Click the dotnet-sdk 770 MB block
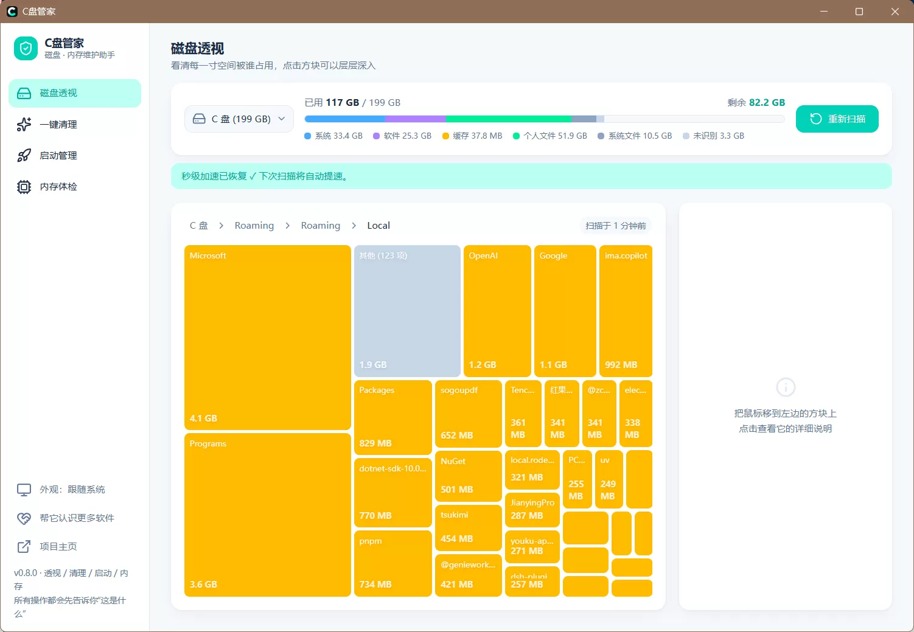Image resolution: width=914 pixels, height=632 pixels. (x=393, y=493)
